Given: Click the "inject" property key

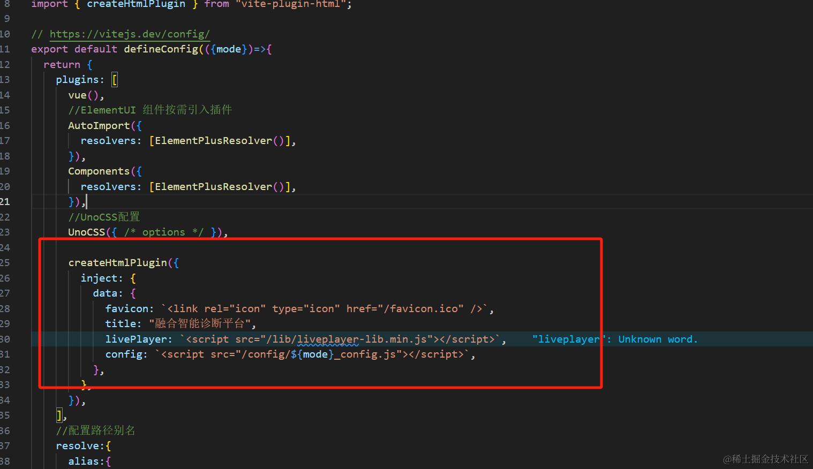Looking at the screenshot, I should point(99,278).
